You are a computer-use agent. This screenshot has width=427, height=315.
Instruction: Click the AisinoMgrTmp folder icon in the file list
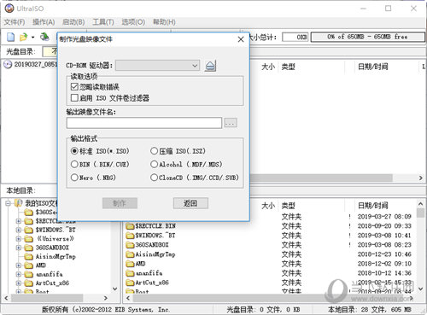coord(130,254)
